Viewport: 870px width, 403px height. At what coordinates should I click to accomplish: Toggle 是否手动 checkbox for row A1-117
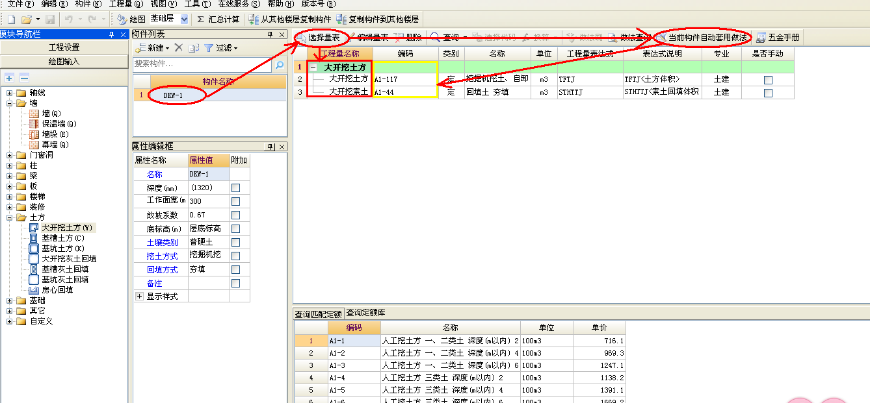point(768,79)
